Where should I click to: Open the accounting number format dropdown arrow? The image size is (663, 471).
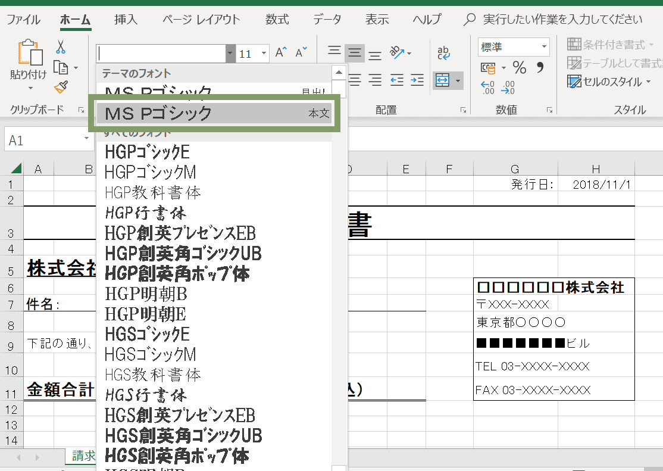pyautogui.click(x=503, y=68)
